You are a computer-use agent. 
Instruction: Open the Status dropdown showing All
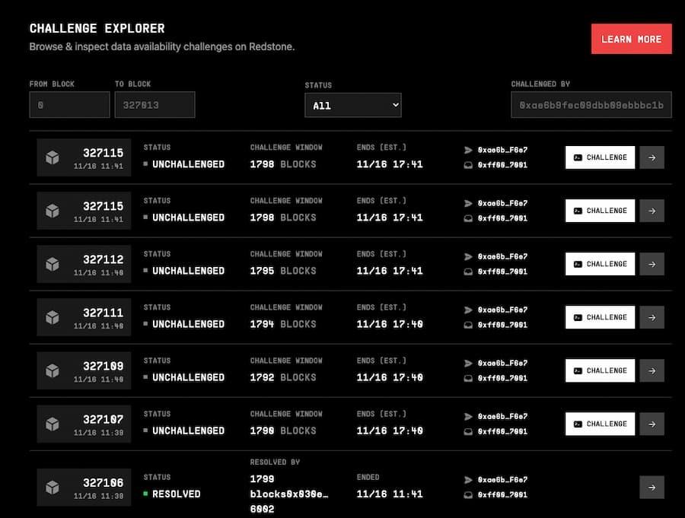[x=353, y=105]
